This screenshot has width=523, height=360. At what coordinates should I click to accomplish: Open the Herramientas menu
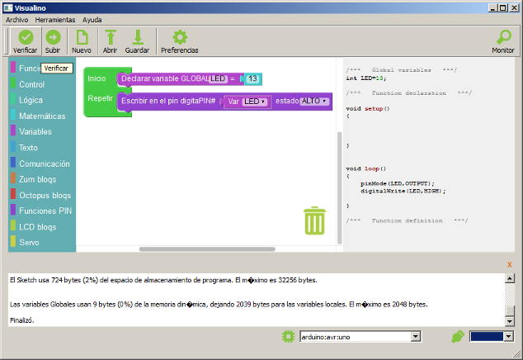(x=55, y=20)
